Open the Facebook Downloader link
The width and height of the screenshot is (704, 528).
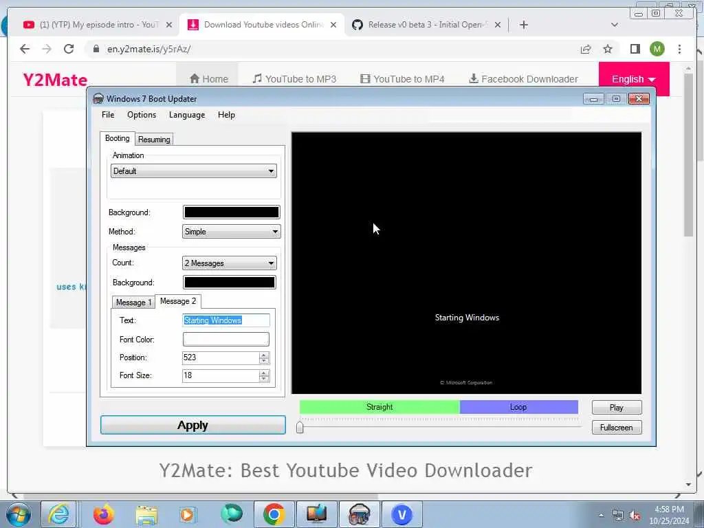pyautogui.click(x=523, y=79)
